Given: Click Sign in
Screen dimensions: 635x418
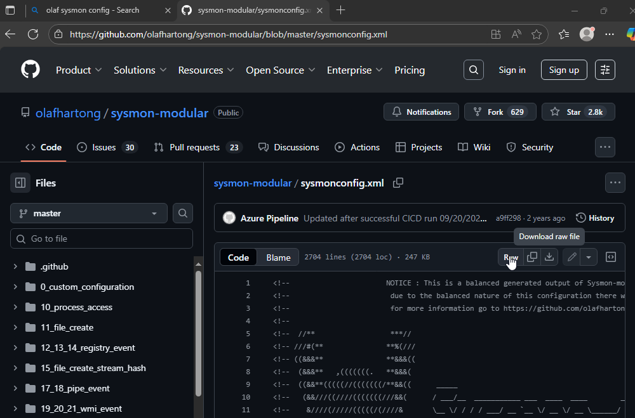Looking at the screenshot, I should (512, 70).
